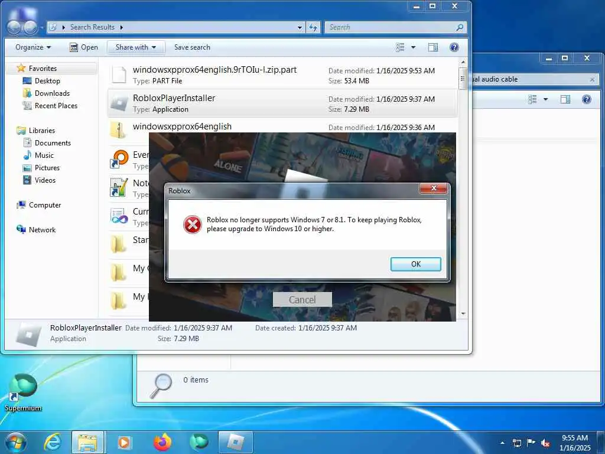Click Open in the Explorer toolbar

84,47
